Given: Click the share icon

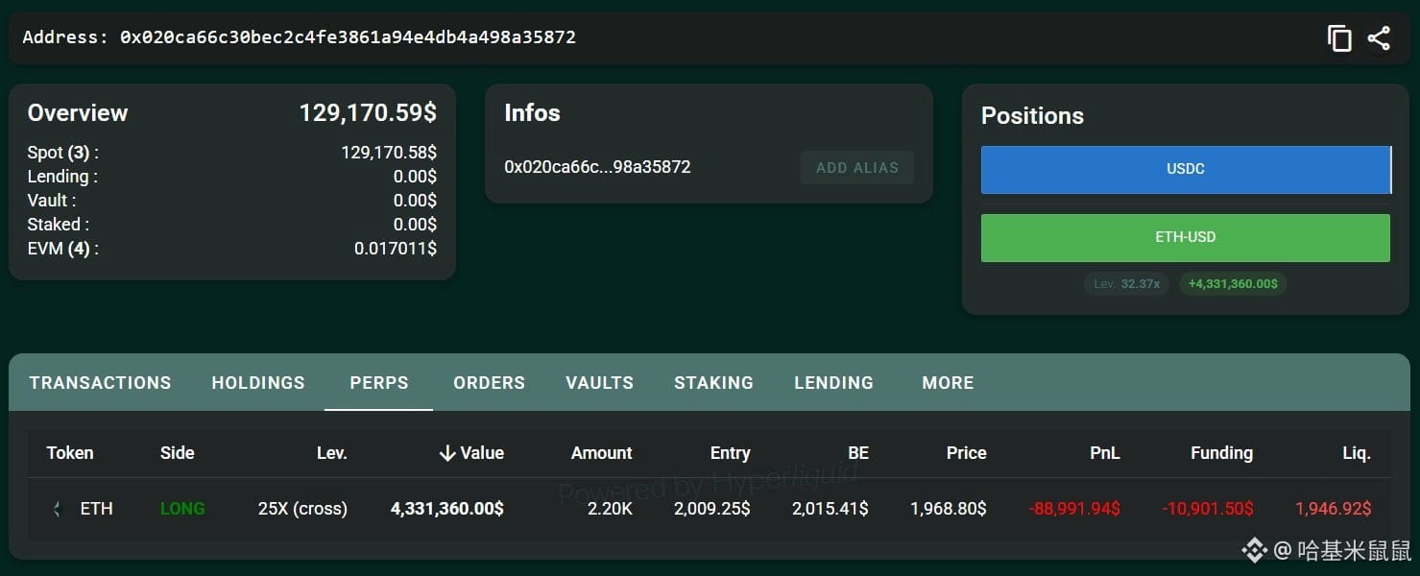Looking at the screenshot, I should (1379, 38).
